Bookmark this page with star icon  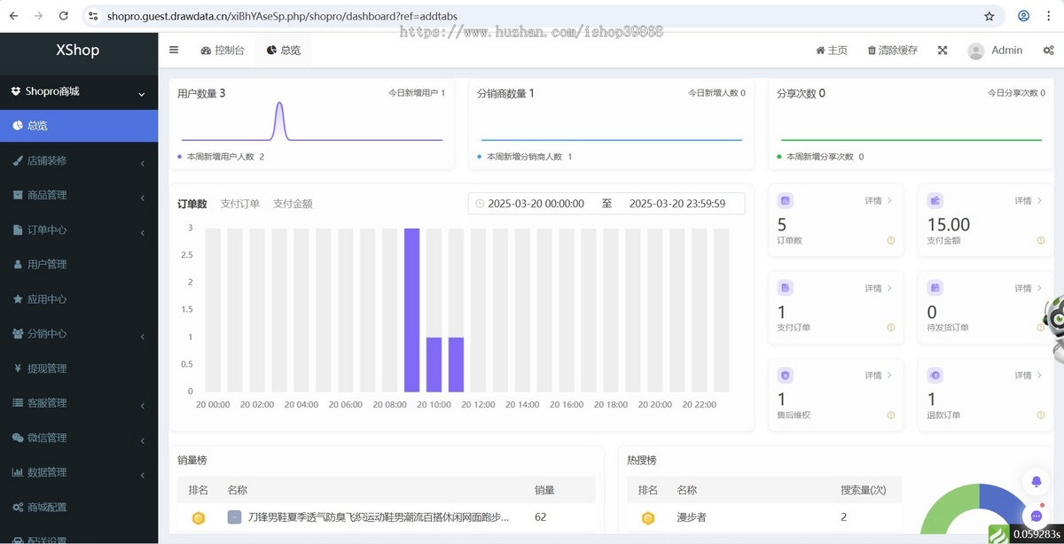pos(990,16)
